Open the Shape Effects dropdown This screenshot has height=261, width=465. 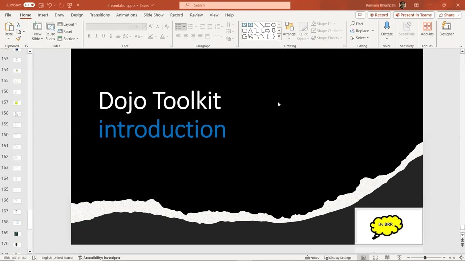click(x=327, y=38)
